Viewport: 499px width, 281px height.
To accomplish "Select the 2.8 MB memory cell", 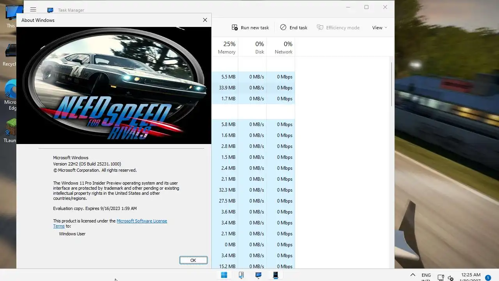I will pyautogui.click(x=225, y=146).
